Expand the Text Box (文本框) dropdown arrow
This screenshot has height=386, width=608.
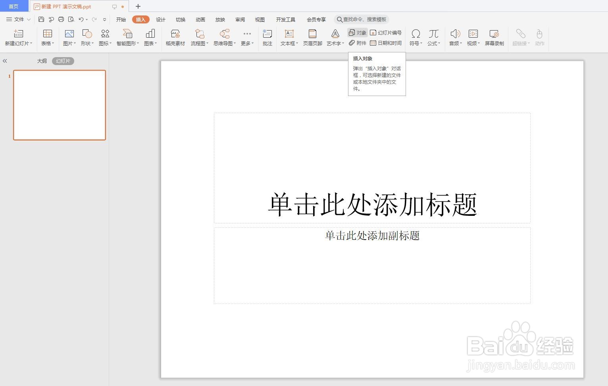[297, 43]
